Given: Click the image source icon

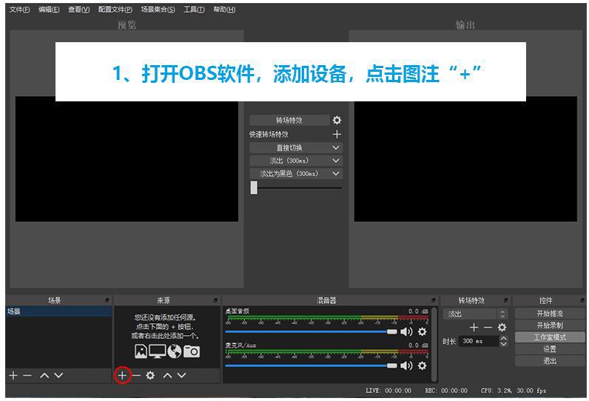Looking at the screenshot, I should (x=141, y=351).
